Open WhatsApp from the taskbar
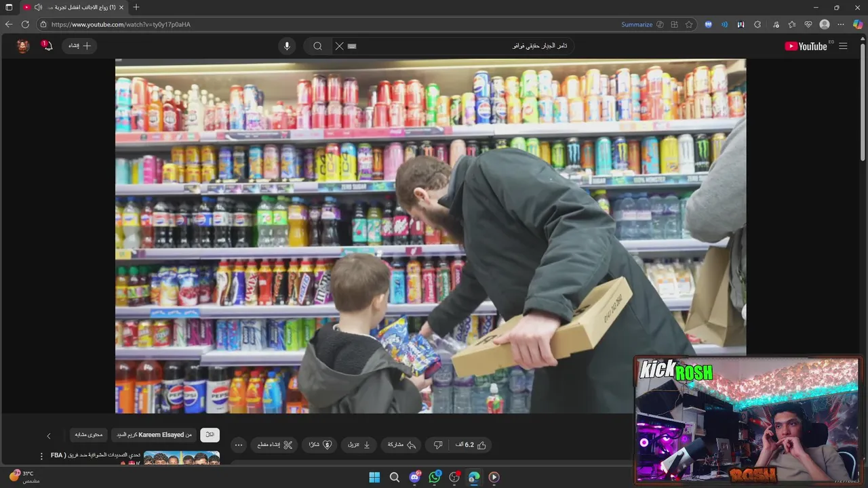This screenshot has width=868, height=488. 435,477
